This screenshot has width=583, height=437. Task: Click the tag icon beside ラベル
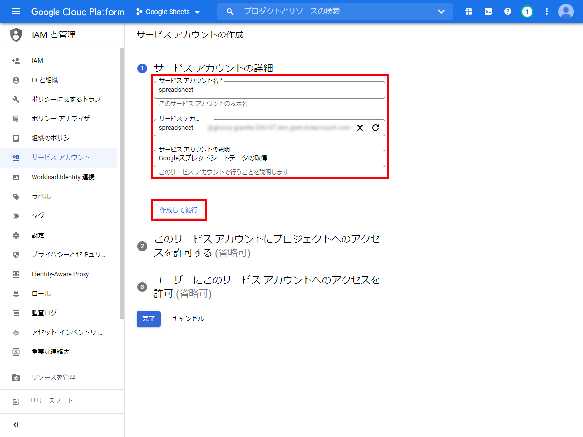tap(16, 197)
